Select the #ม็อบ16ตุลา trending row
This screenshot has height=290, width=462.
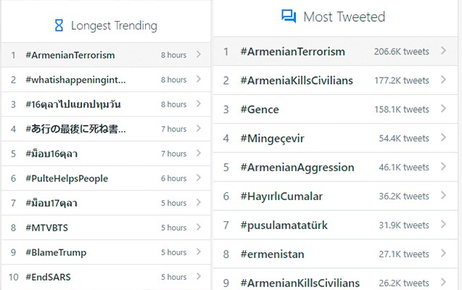click(x=106, y=154)
